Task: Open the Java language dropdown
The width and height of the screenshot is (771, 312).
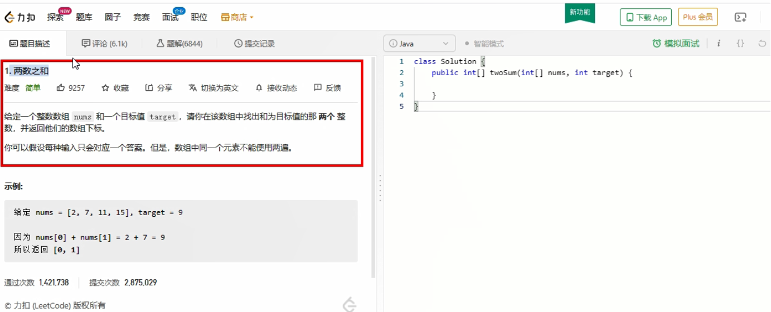Action: (419, 43)
